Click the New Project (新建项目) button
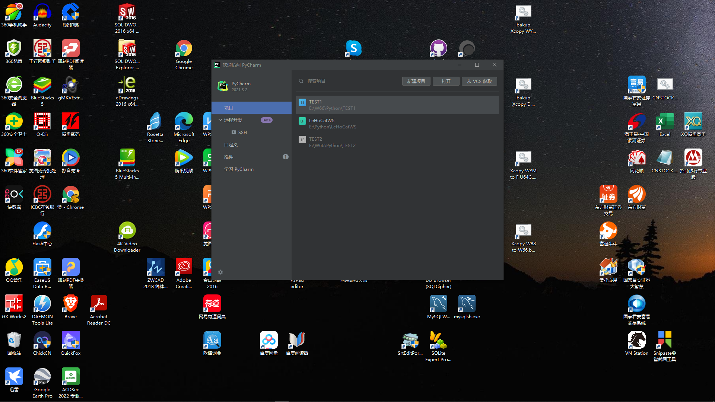The image size is (715, 402). pyautogui.click(x=416, y=81)
